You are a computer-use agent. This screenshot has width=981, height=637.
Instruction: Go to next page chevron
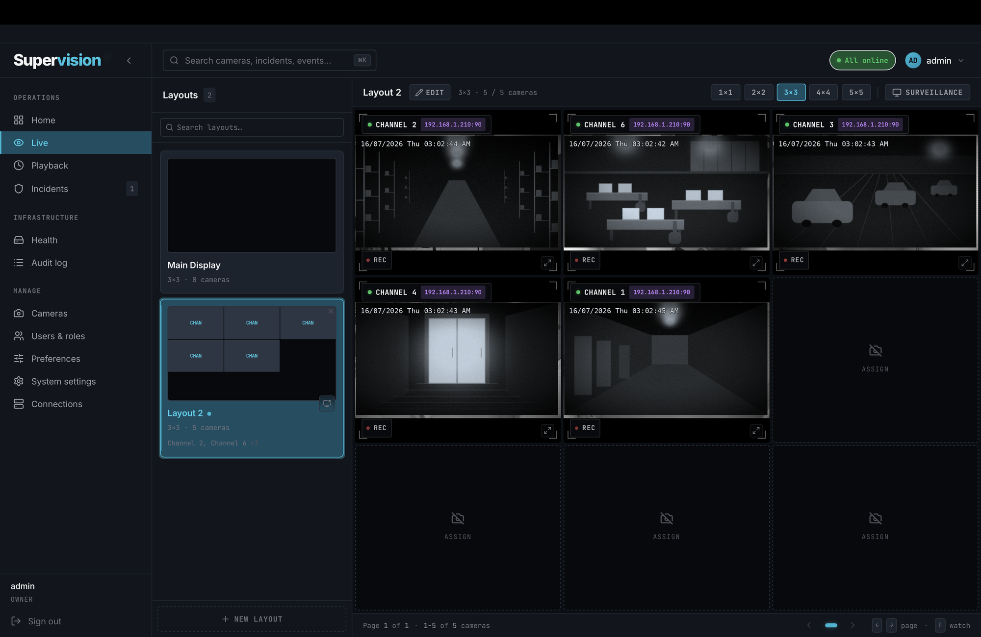(x=853, y=625)
